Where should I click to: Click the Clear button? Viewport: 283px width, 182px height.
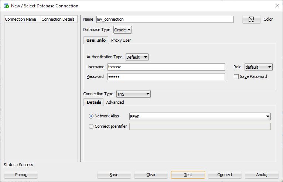click(x=151, y=175)
